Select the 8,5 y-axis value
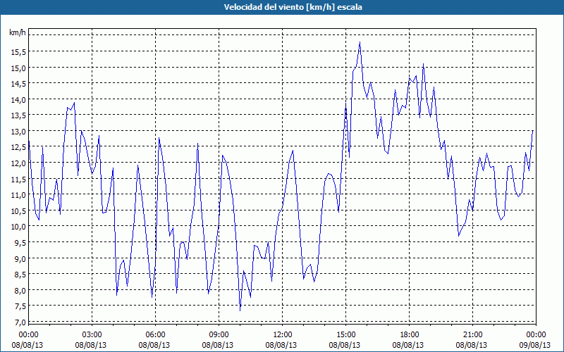Image resolution: width=564 pixels, height=352 pixels. click(x=20, y=275)
